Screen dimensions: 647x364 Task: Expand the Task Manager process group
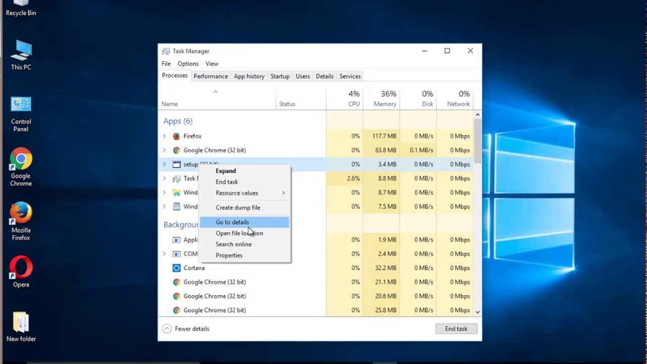tap(164, 178)
